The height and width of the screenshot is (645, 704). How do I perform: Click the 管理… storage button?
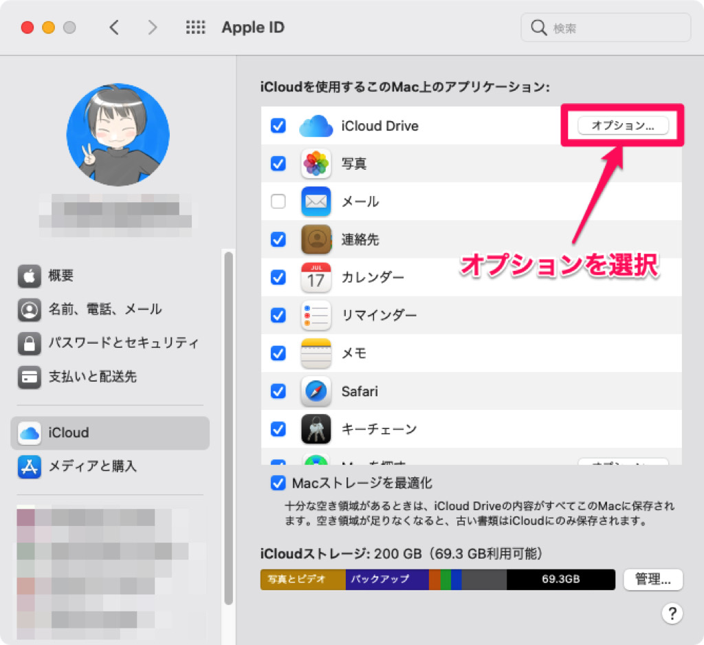653,580
